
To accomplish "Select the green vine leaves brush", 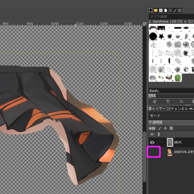I will [x=161, y=78].
